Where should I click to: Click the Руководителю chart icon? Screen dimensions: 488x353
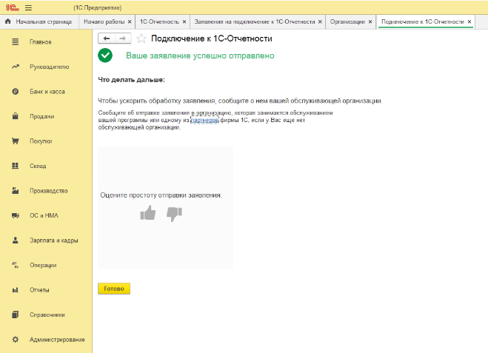16,67
